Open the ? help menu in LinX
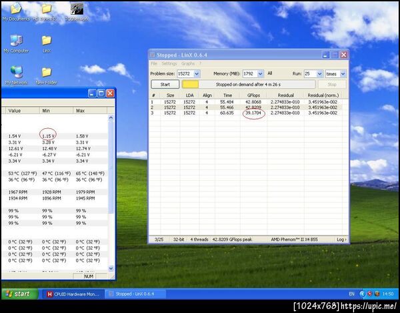 point(200,63)
